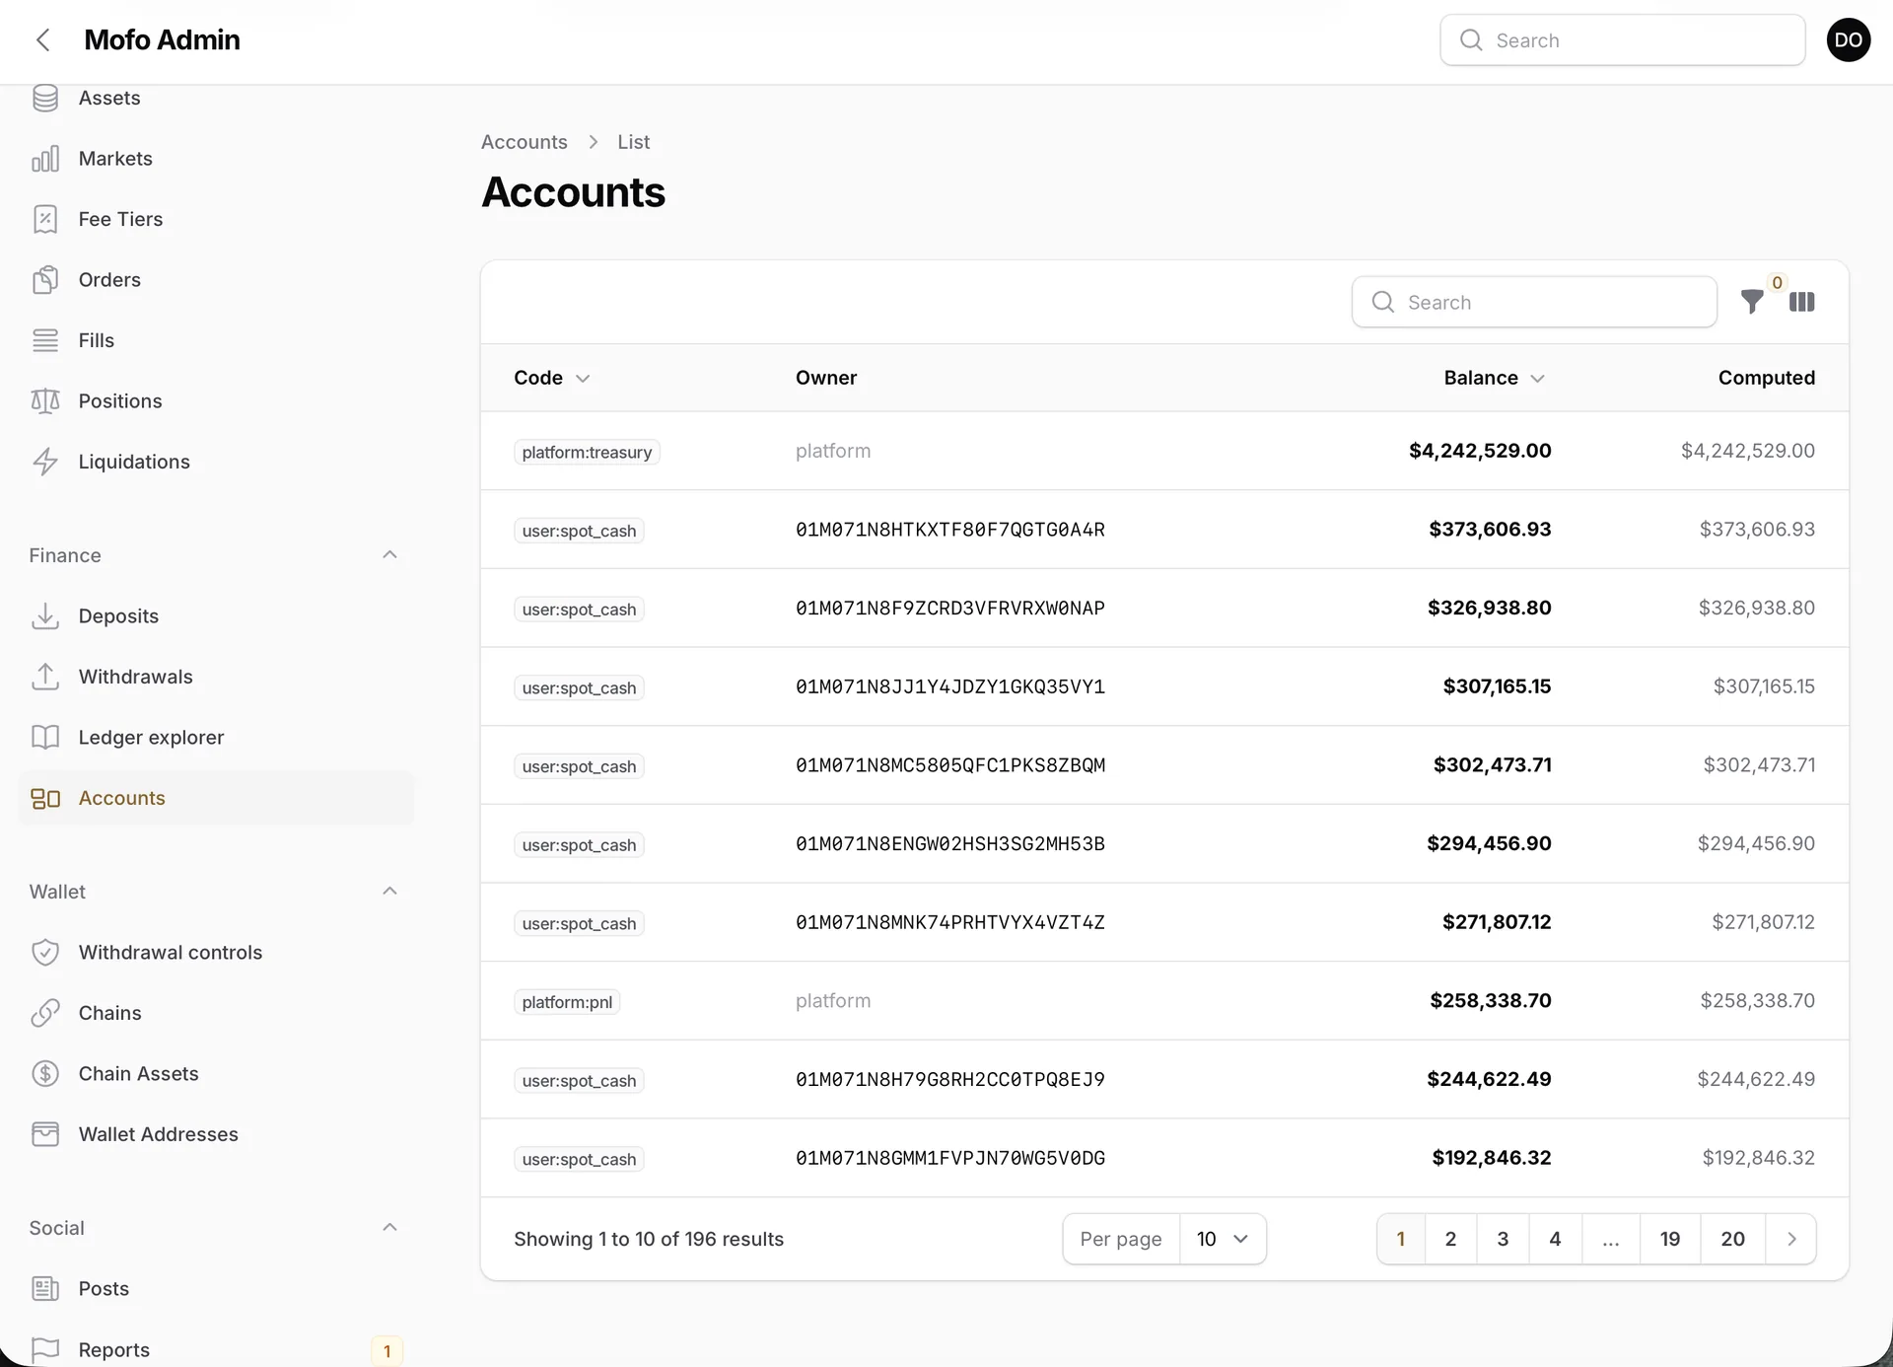This screenshot has height=1367, width=1893.
Task: Click the next page arrow in pagination
Action: point(1791,1239)
